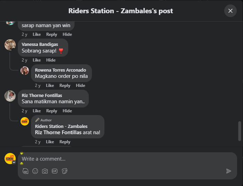
Task: Open the GIF selector
Action: point(55,171)
